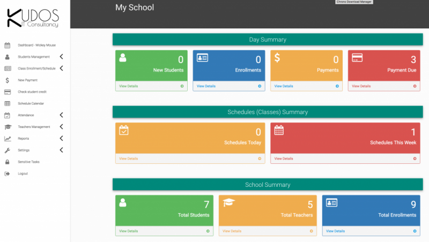Click the dollar icon on Payments card
429x242 pixels.
tap(277, 58)
